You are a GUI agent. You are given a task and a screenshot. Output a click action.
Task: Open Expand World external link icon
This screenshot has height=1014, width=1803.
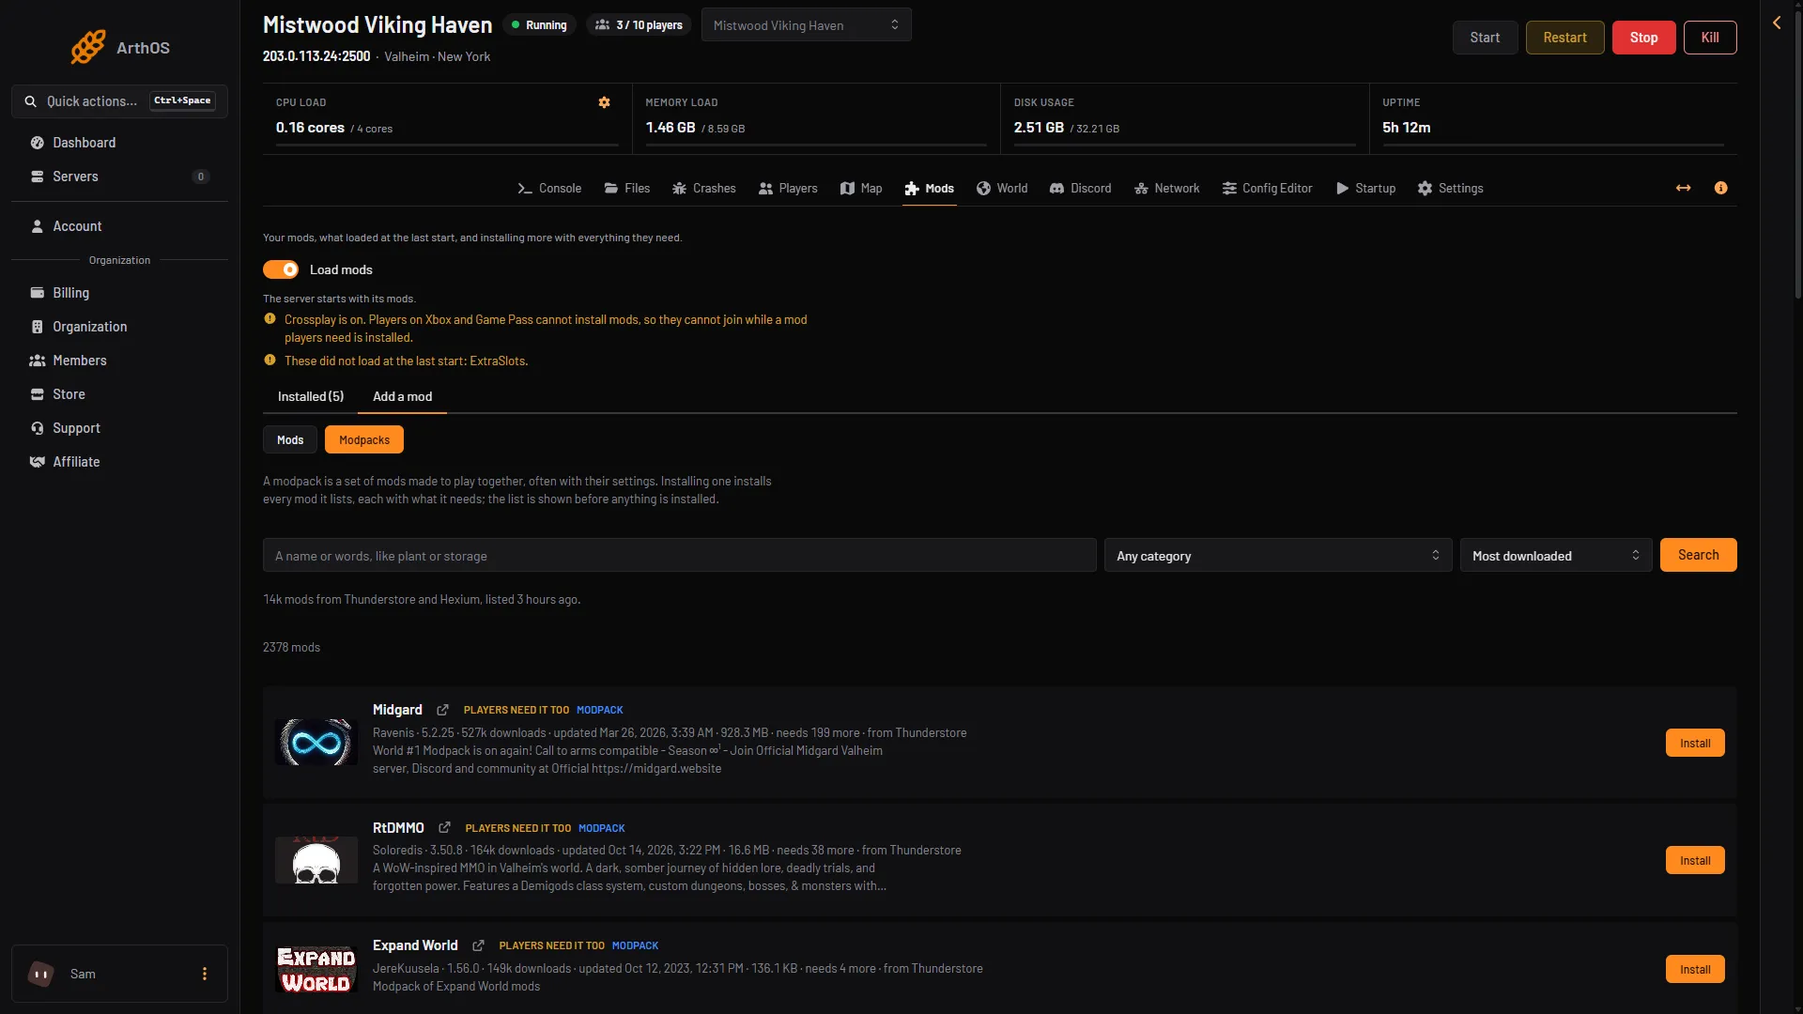pyautogui.click(x=478, y=945)
